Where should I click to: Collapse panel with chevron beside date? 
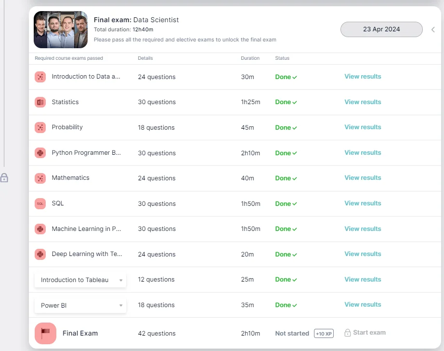[x=433, y=29]
